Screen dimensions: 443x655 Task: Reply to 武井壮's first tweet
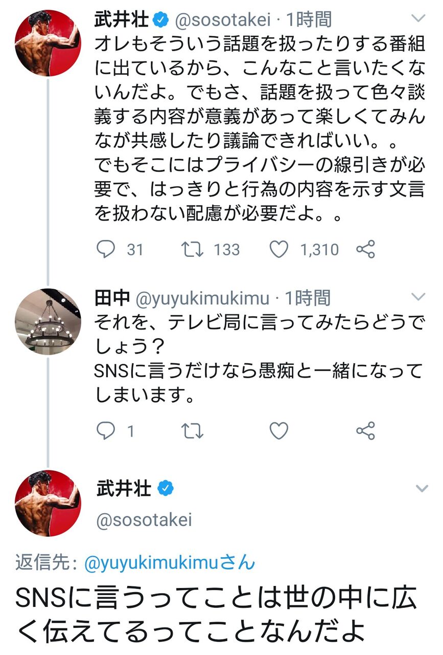[106, 249]
